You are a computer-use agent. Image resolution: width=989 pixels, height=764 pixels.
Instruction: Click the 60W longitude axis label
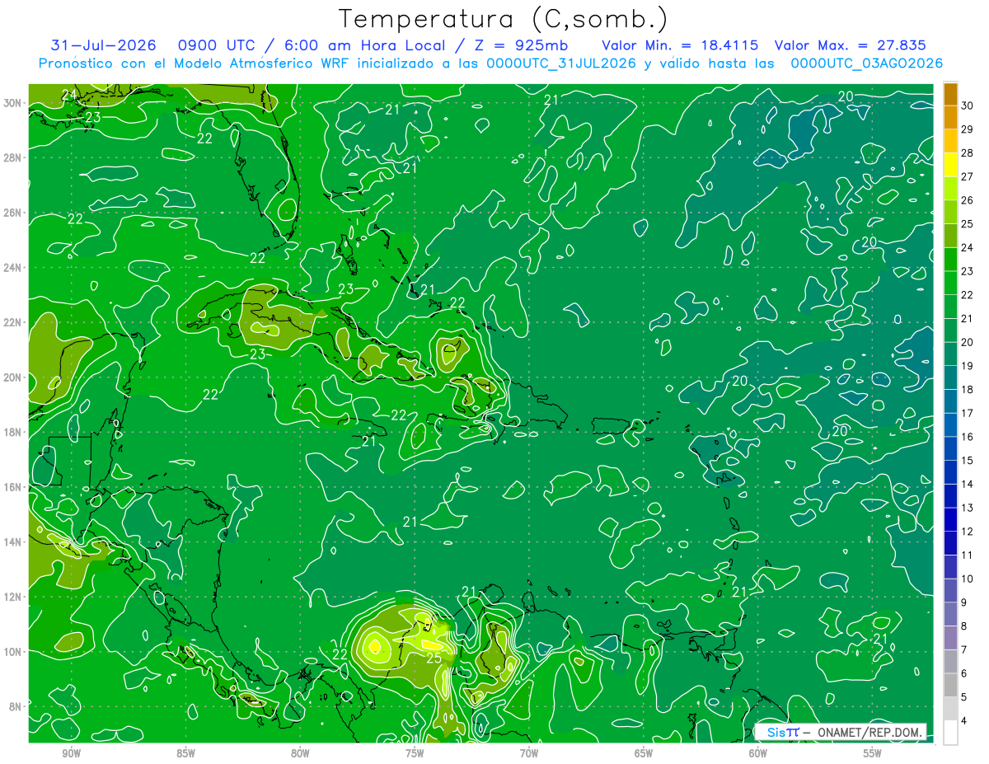tap(758, 753)
